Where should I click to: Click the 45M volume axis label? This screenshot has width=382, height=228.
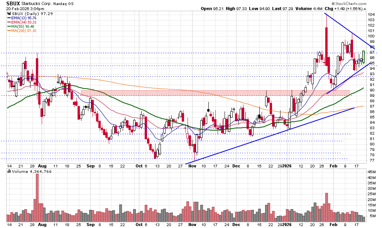(x=372, y=172)
